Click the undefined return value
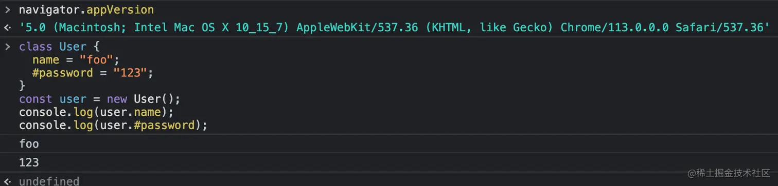 click(x=49, y=181)
